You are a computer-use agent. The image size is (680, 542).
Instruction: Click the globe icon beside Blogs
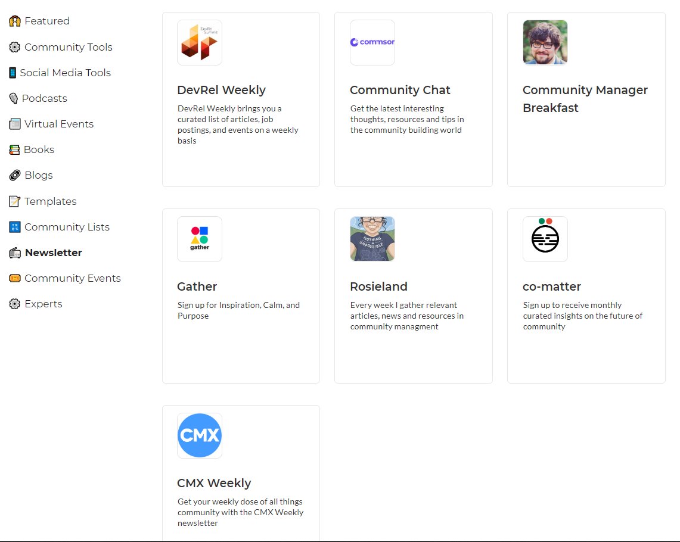coord(13,175)
